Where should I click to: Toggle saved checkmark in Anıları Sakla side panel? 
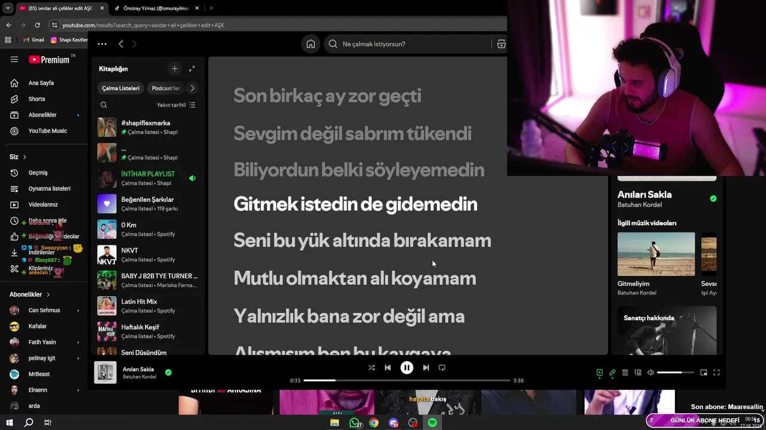713,198
